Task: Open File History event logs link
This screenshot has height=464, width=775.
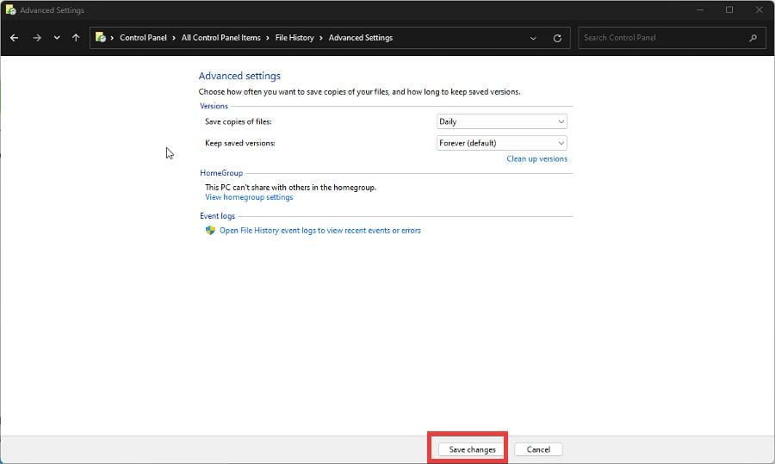Action: coord(320,231)
